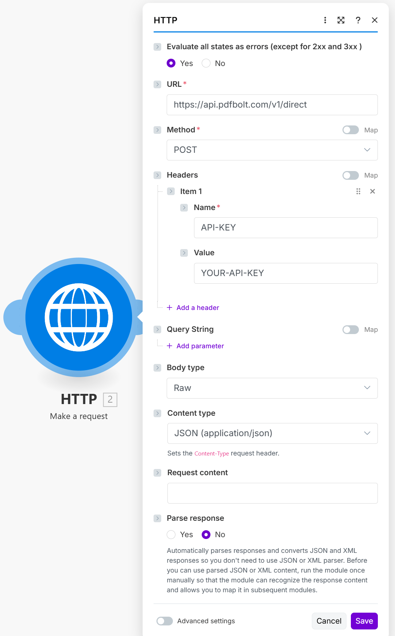Screen dimensions: 395x636
Task: Save the HTTP module settings
Action: [364, 621]
